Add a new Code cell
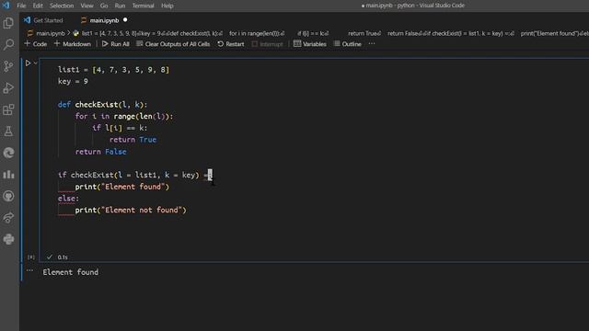589x331 pixels. coord(36,44)
